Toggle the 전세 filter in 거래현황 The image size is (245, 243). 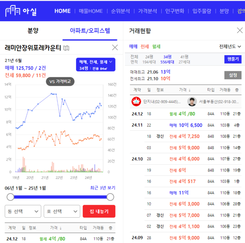coord(145,47)
